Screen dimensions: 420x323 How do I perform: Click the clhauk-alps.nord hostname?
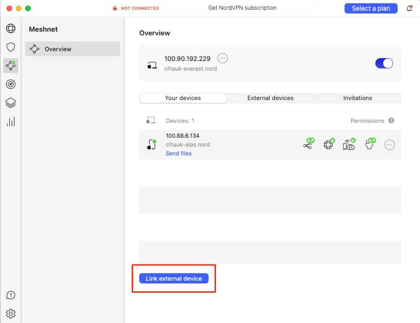(x=188, y=145)
